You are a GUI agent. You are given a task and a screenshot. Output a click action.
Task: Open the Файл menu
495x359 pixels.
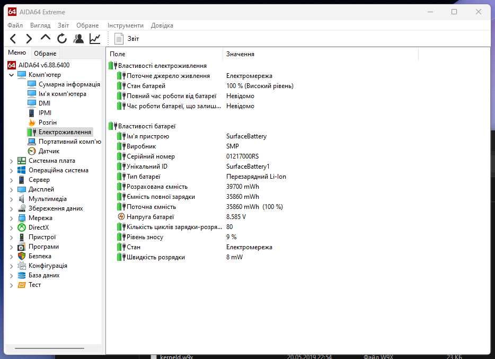pos(15,25)
